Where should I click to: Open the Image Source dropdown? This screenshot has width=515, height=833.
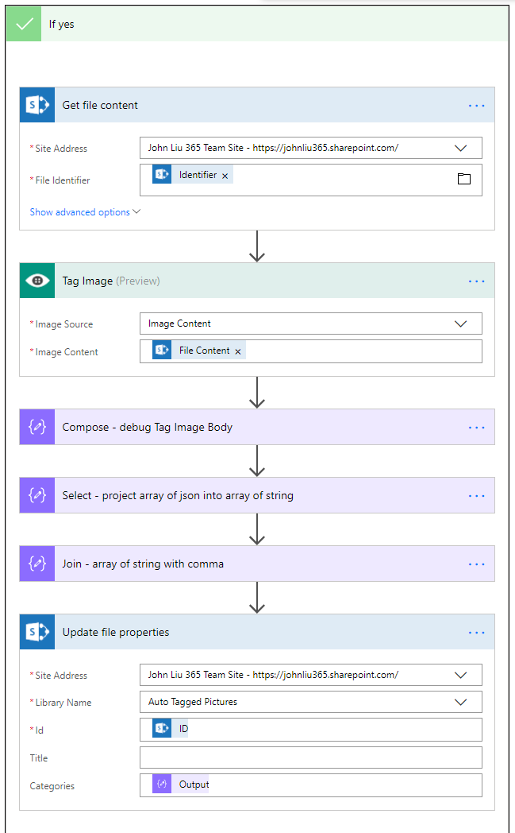[x=460, y=324]
